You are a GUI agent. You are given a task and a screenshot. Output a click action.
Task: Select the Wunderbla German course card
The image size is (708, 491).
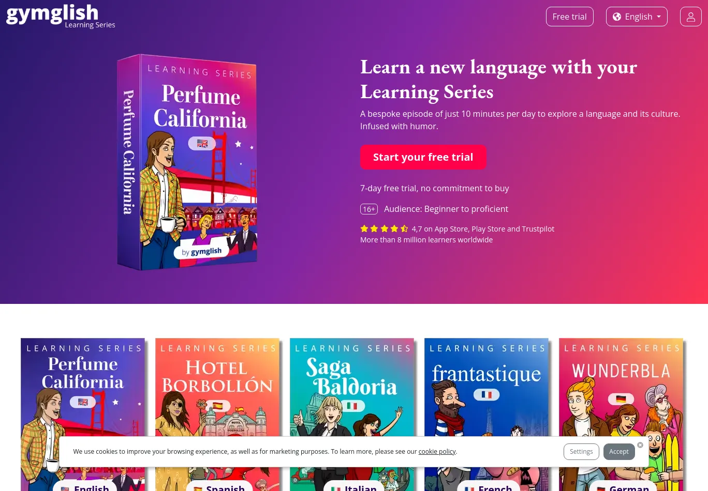621,415
